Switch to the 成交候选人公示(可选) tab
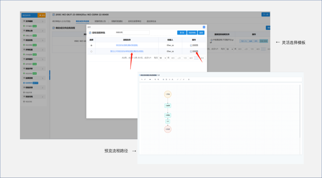Image resolution: width=322 pixels, height=178 pixels. [61, 21]
